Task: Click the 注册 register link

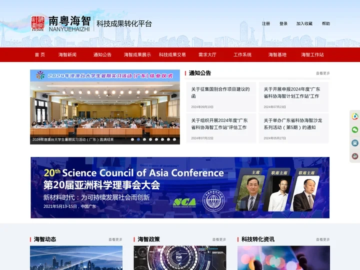Action: coord(266,23)
